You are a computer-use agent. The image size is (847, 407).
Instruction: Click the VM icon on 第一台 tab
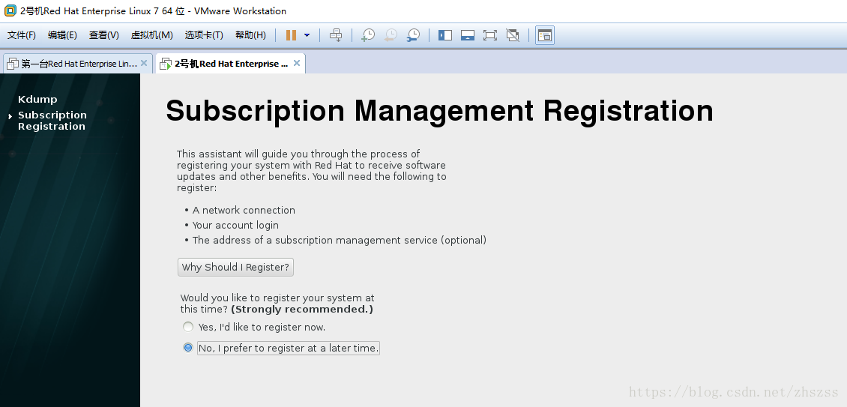[13, 64]
